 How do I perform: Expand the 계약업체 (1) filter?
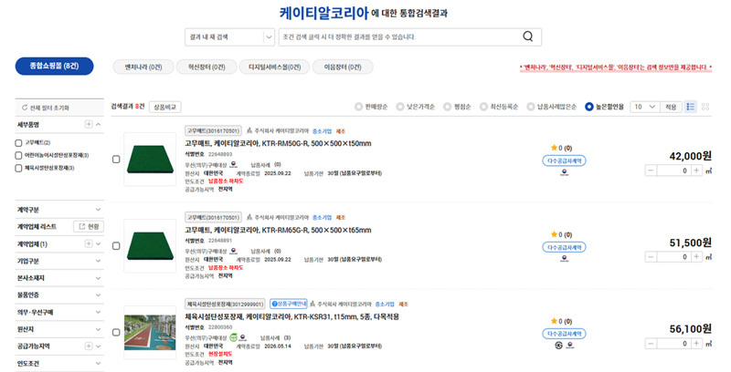99,243
